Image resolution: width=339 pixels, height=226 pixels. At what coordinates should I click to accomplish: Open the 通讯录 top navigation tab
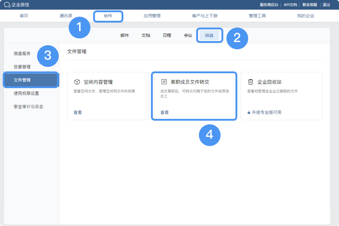66,16
